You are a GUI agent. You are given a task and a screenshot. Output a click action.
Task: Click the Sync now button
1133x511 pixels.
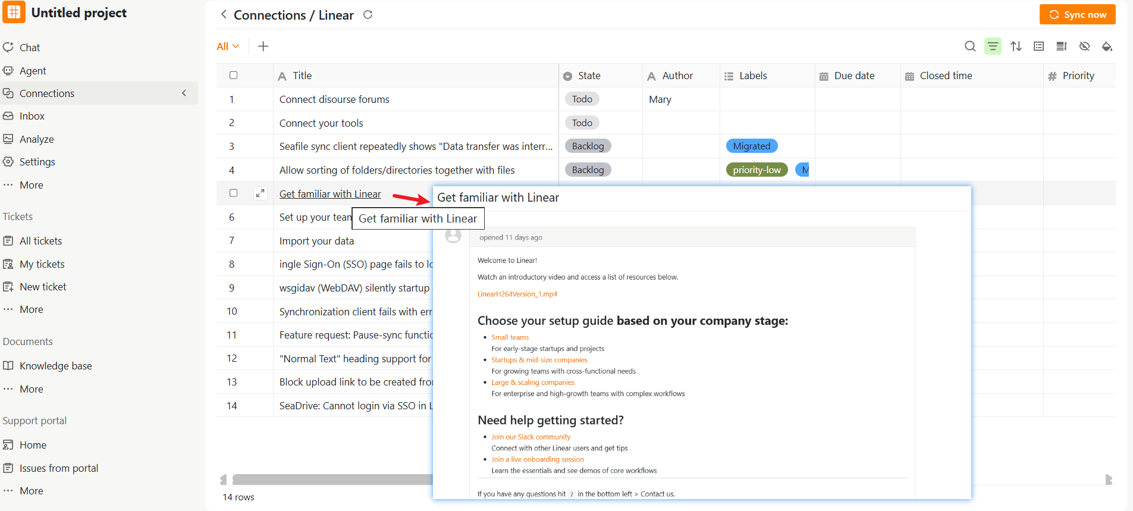[1077, 14]
